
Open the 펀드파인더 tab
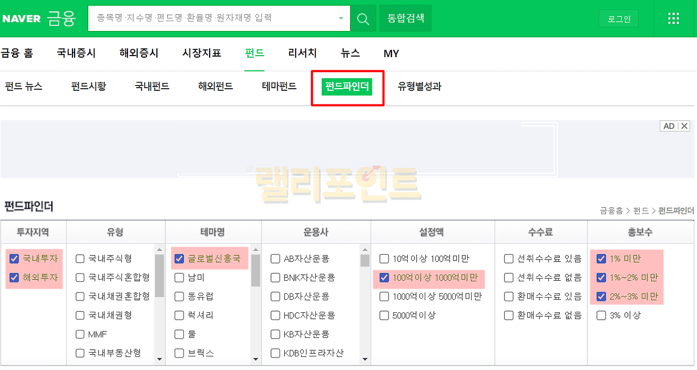click(x=347, y=87)
